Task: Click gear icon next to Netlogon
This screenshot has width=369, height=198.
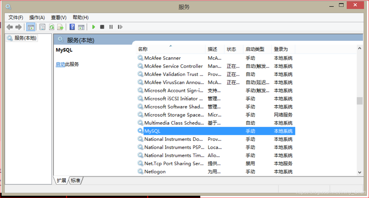Action: point(140,171)
